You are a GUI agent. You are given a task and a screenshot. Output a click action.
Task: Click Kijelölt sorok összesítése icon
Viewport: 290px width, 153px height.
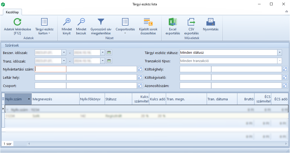pyautogui.click(x=148, y=22)
